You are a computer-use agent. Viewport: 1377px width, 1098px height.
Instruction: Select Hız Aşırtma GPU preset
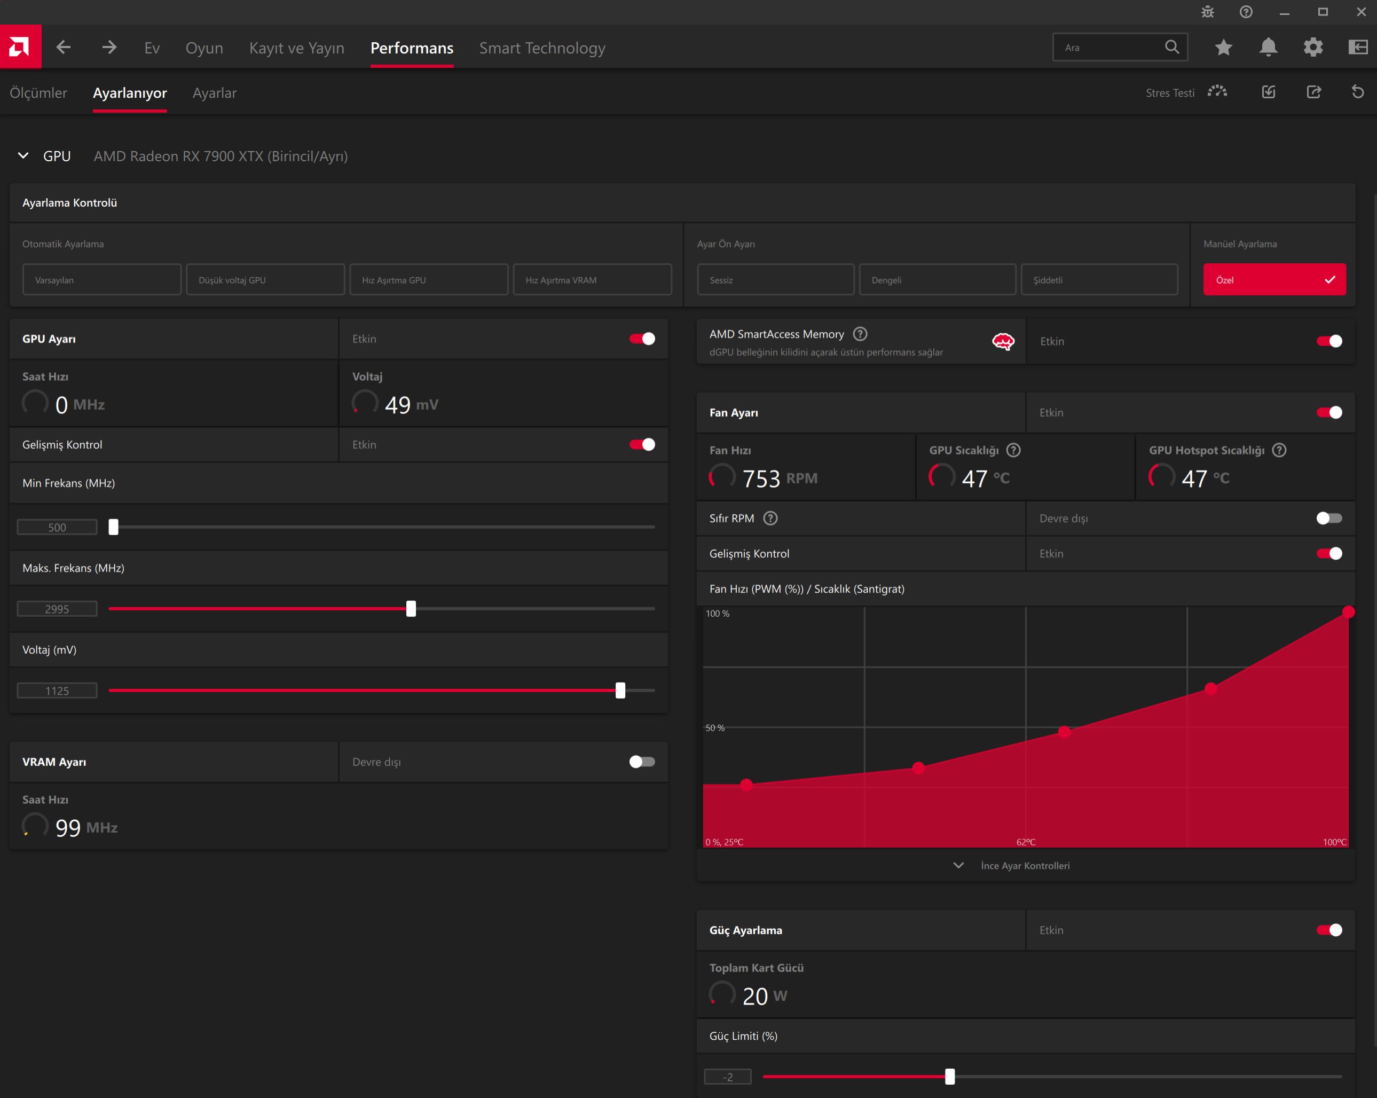pyautogui.click(x=429, y=280)
